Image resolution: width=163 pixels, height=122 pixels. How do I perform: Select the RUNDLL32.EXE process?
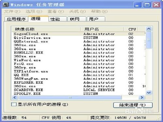[x=79, y=53]
